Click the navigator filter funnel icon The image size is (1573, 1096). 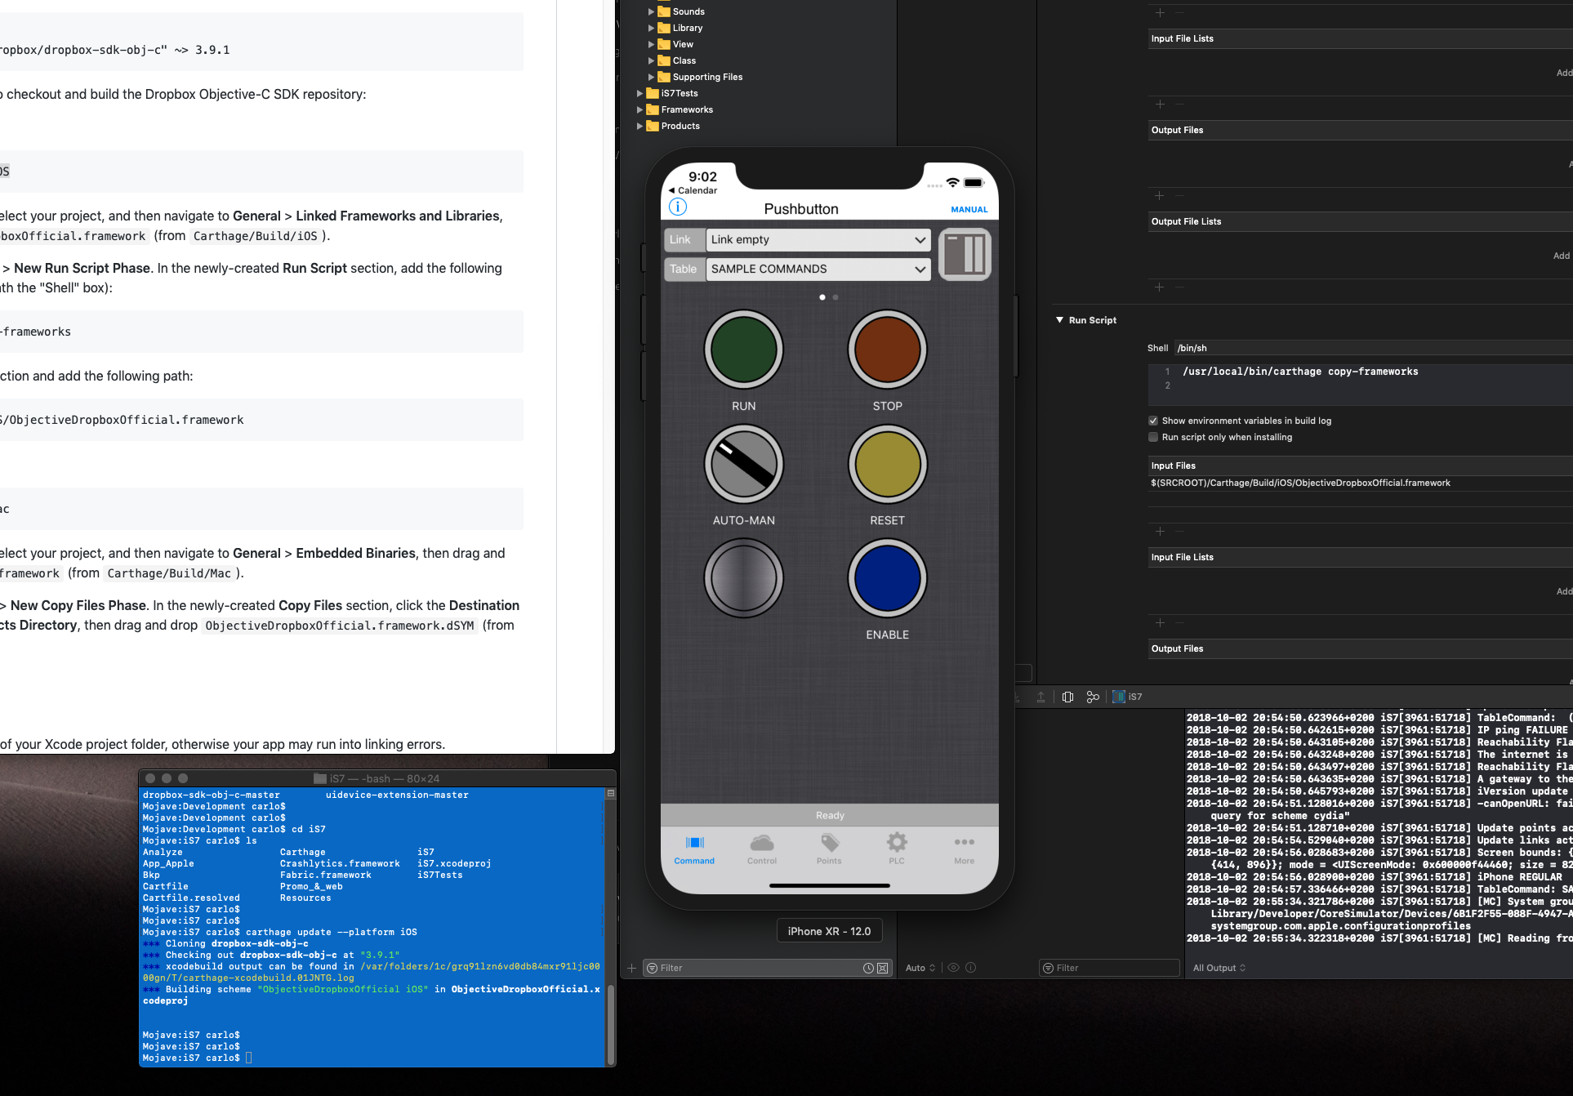tap(652, 968)
